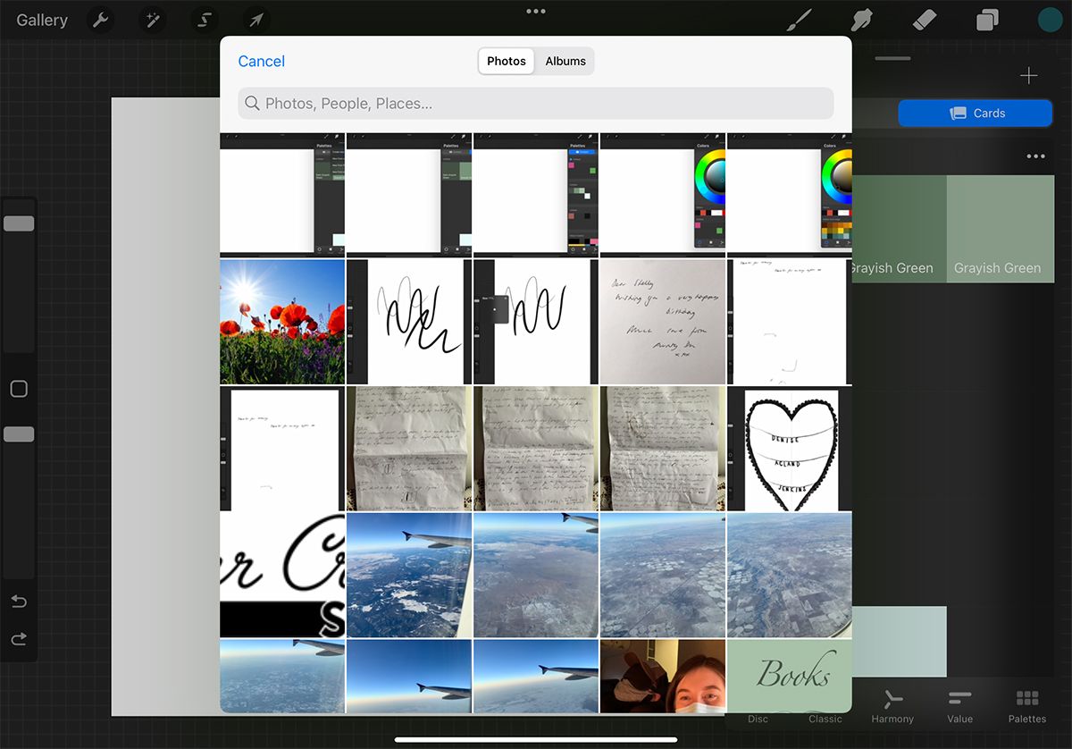Tap the three-dot multitasking menu at top

click(536, 12)
